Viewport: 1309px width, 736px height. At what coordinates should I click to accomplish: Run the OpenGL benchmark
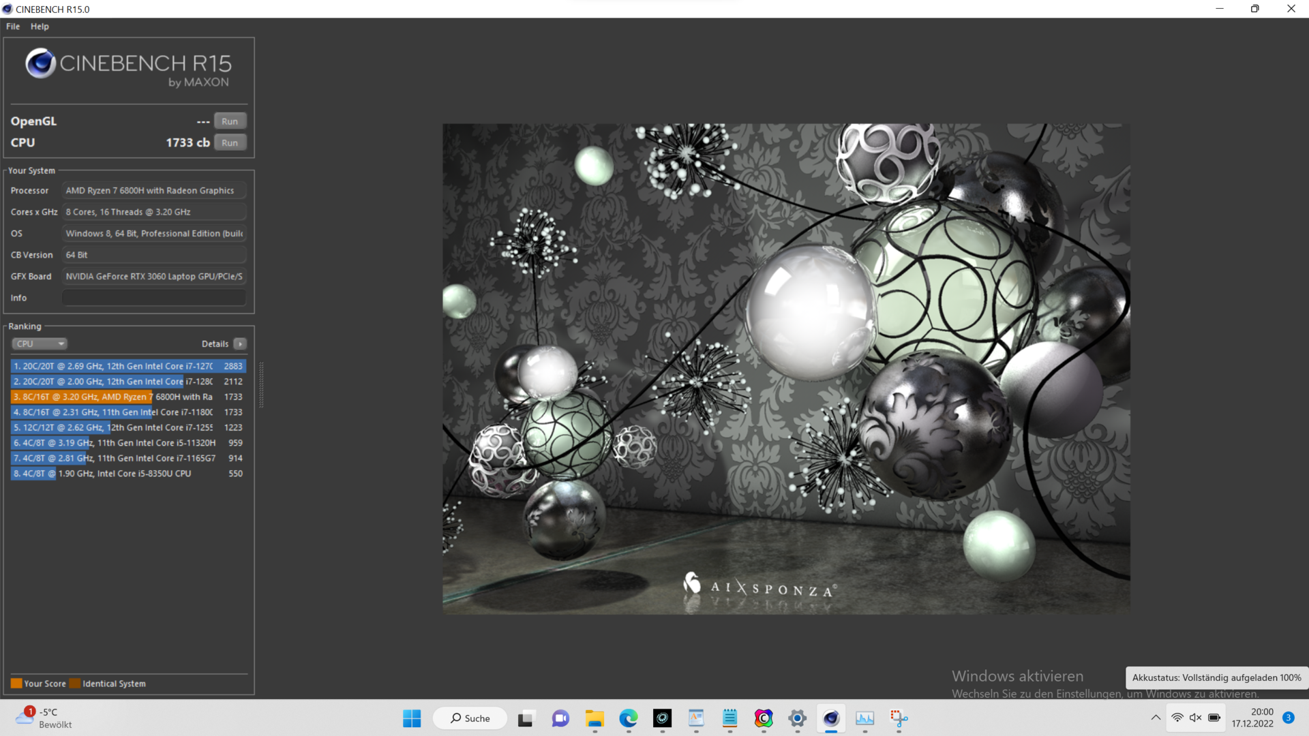(x=230, y=121)
